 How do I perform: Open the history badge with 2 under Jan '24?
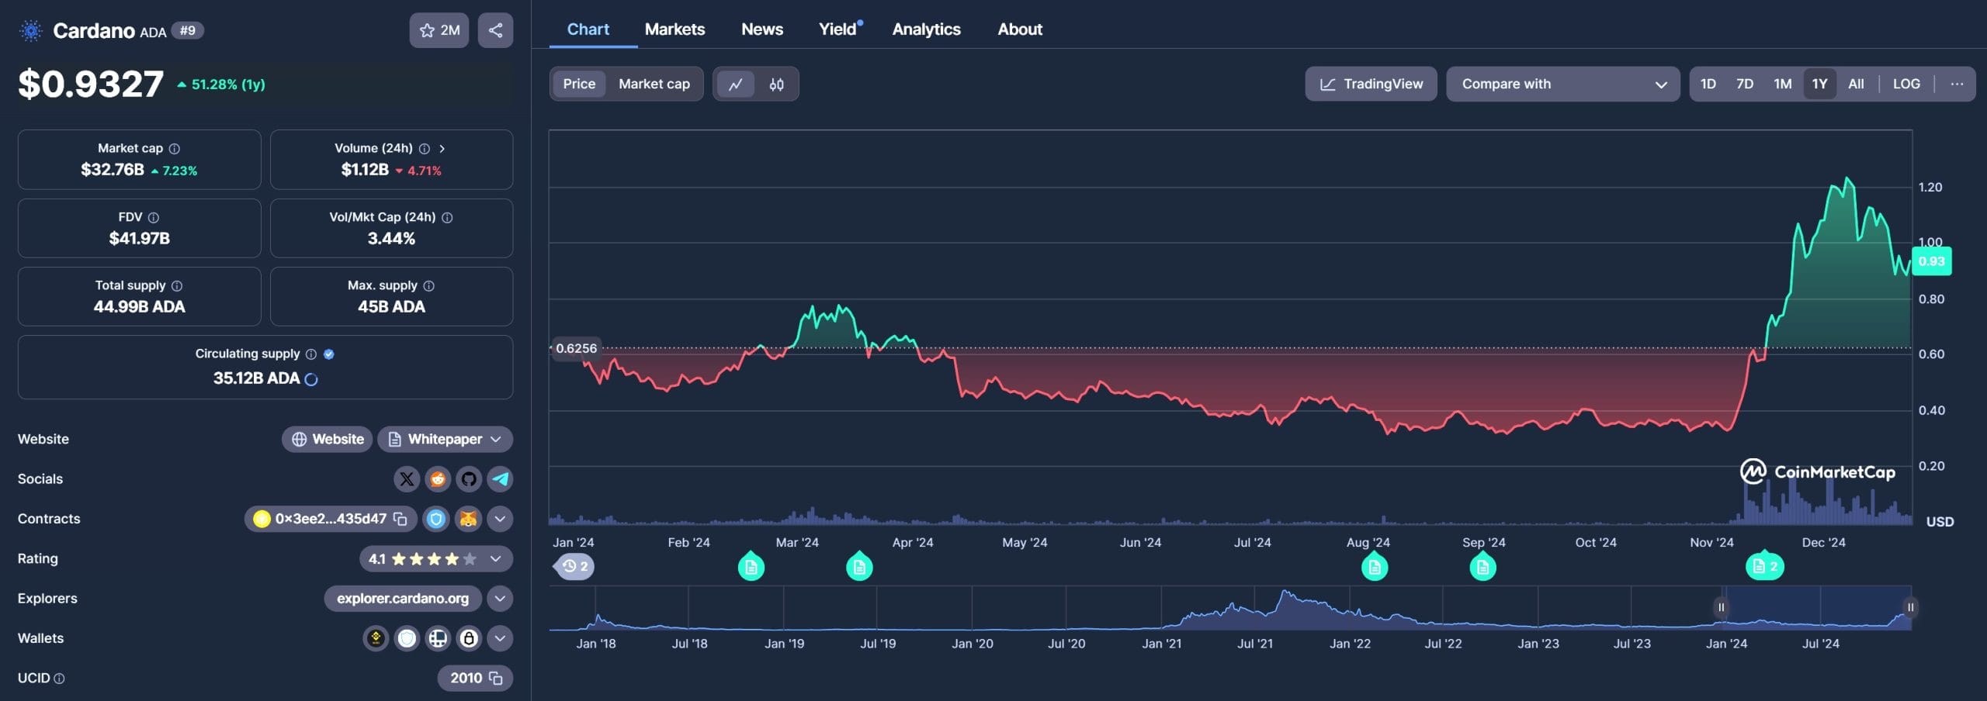(574, 566)
